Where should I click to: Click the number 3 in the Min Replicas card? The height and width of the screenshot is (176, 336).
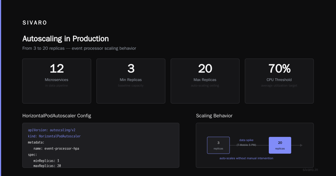pos(131,68)
